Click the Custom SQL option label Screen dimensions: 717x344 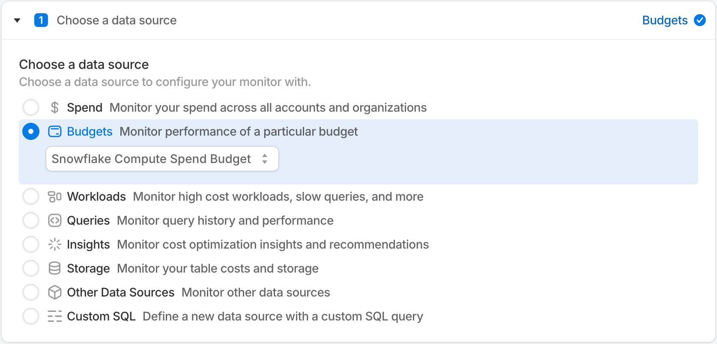101,316
